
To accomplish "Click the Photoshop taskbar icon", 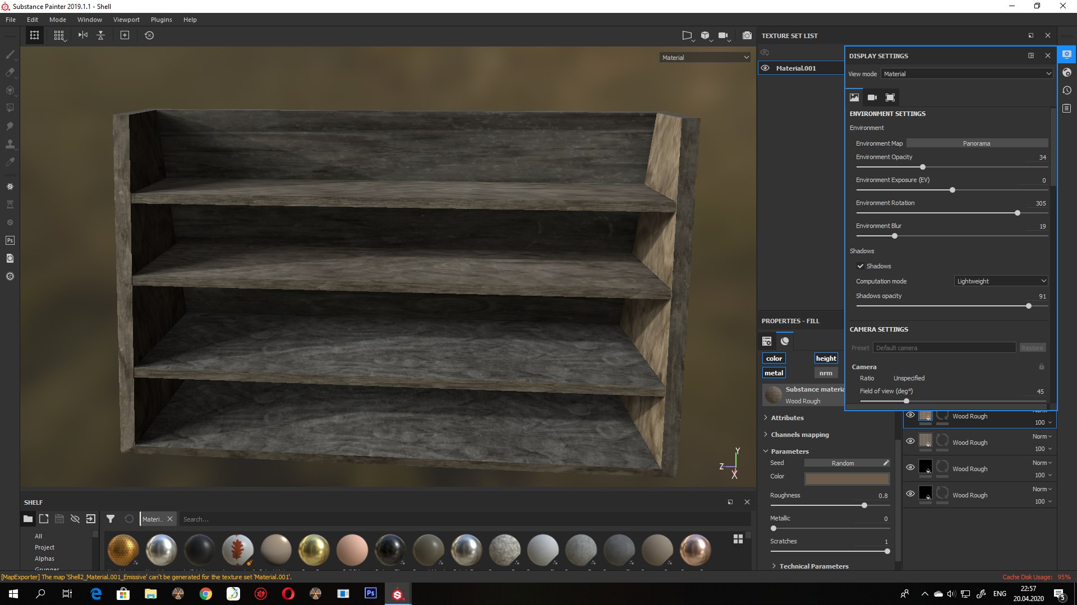I will [x=370, y=593].
